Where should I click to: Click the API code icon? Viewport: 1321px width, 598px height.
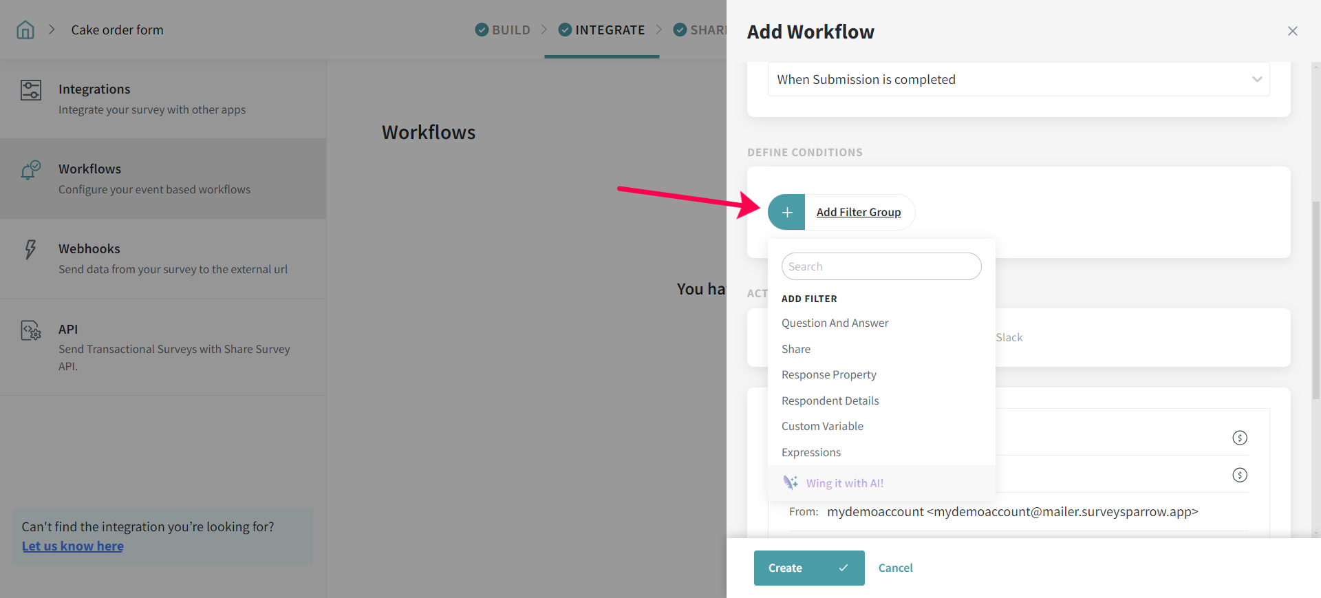31,331
